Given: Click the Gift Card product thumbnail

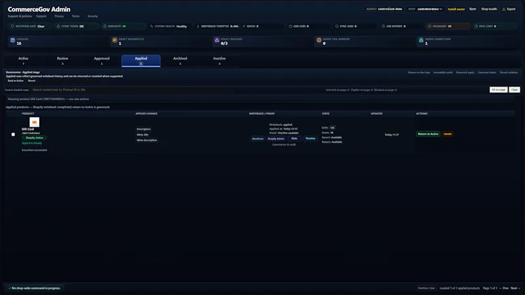Looking at the screenshot, I should coord(34,122).
